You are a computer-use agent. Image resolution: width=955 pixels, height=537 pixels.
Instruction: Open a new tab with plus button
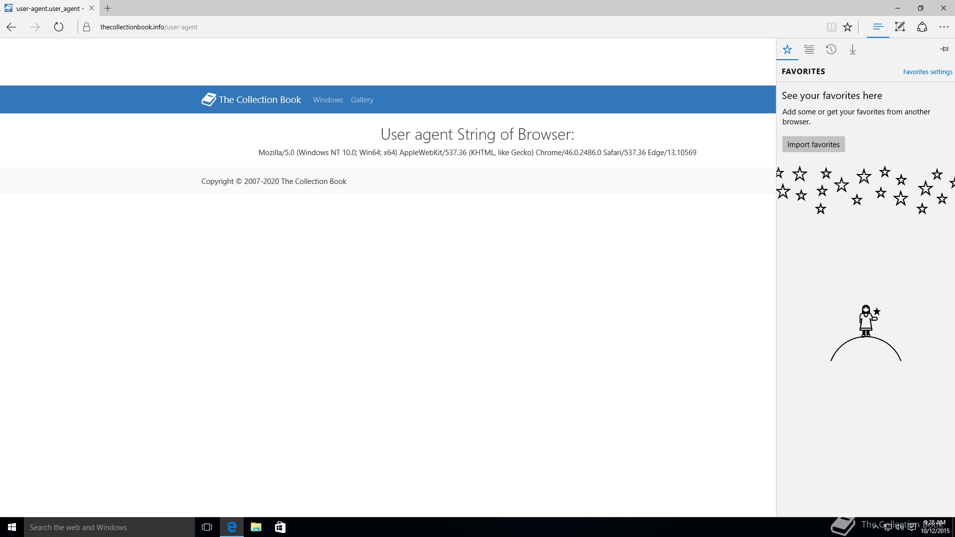pyautogui.click(x=108, y=8)
